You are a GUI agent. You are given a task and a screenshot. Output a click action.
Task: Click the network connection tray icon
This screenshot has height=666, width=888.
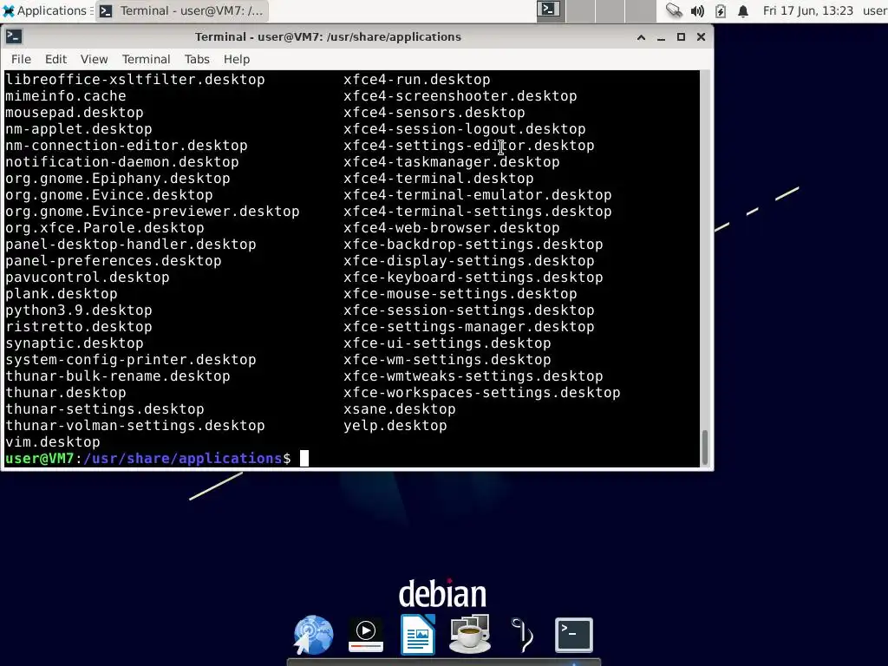tap(673, 10)
